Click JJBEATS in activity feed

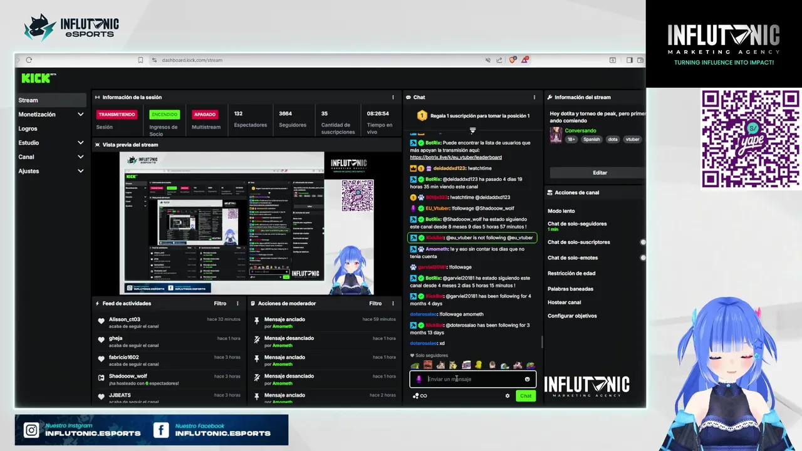point(120,395)
